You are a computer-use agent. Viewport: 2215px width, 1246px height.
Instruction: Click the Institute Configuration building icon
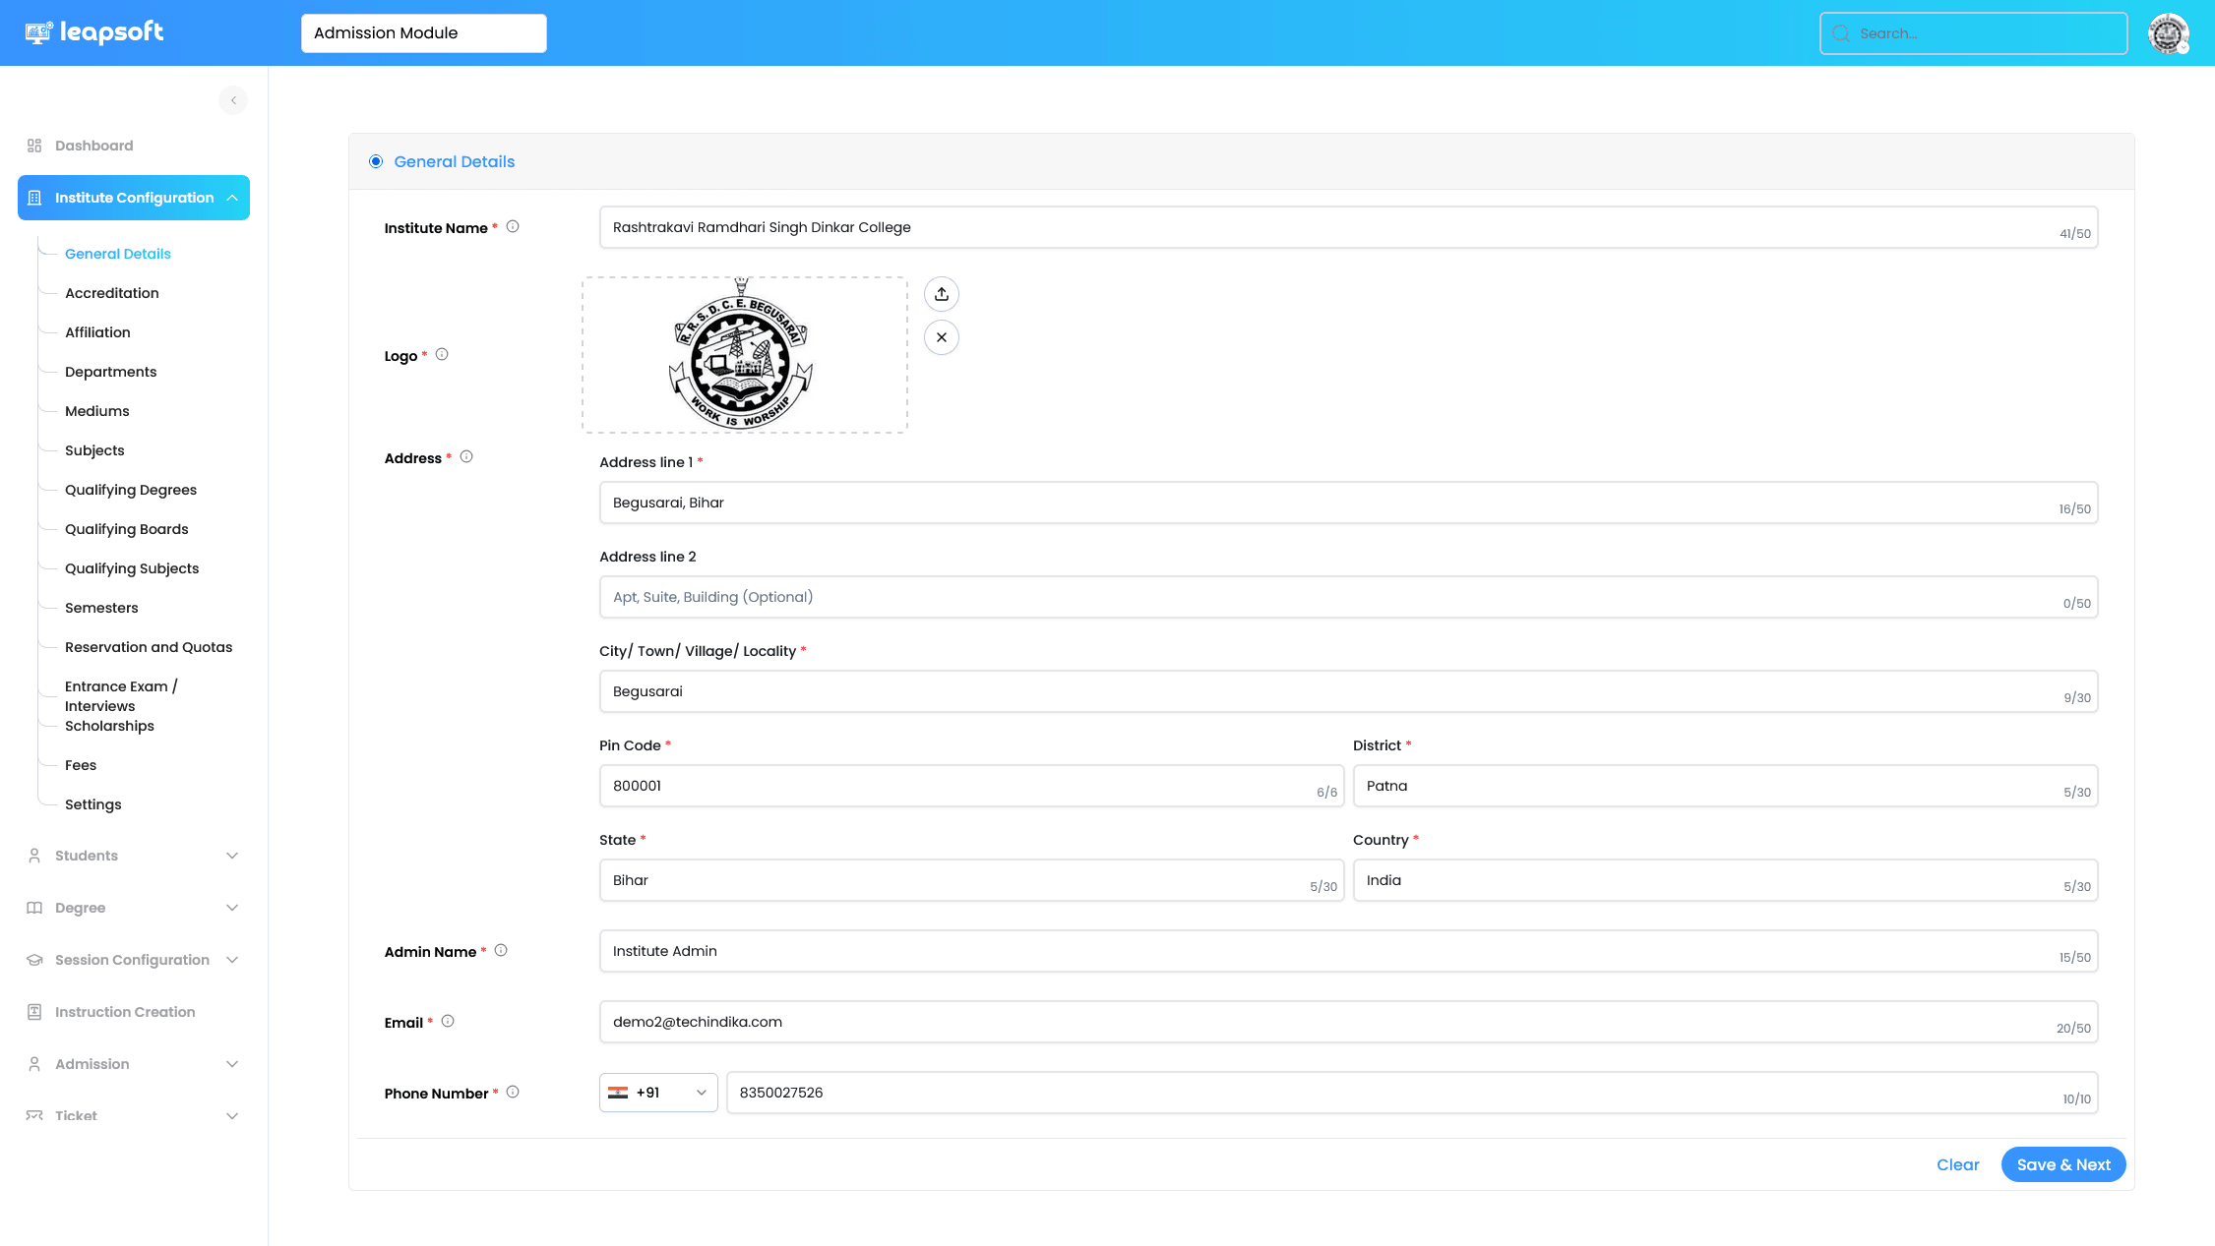tap(34, 198)
